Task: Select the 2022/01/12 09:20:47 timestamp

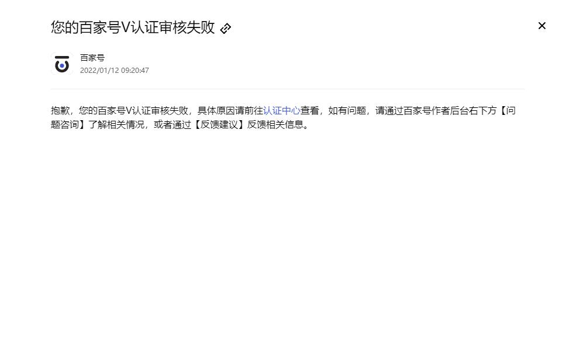Action: [115, 71]
